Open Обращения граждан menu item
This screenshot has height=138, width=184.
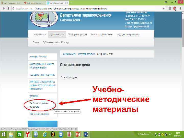coord(78,34)
